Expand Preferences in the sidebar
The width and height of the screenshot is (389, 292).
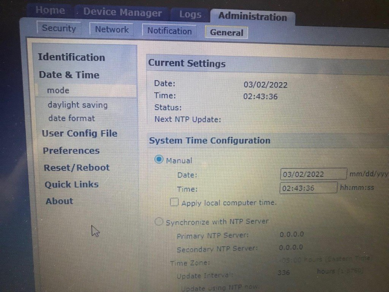(x=71, y=151)
